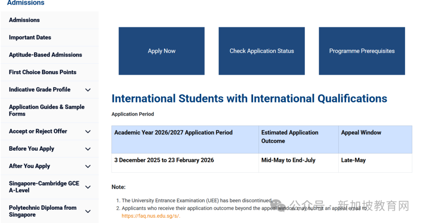Click the Appeal Window column header
Image resolution: width=423 pixels, height=223 pixels.
(x=361, y=133)
